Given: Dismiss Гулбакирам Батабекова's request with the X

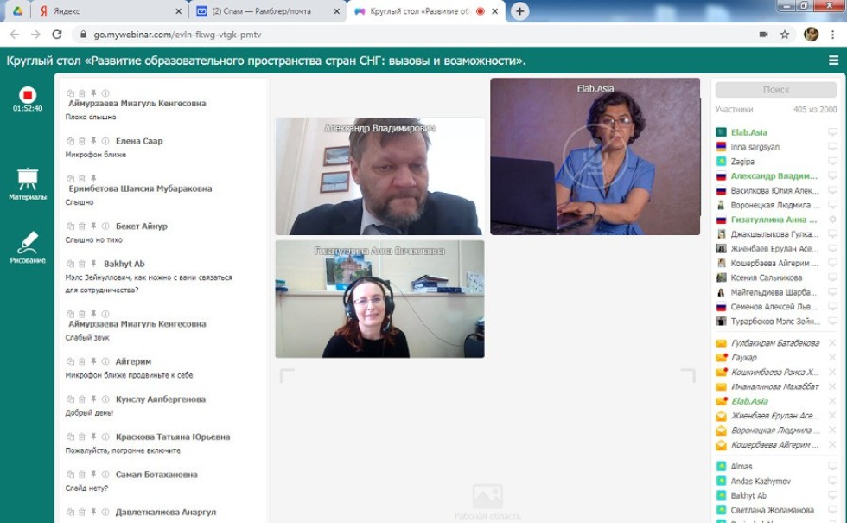Looking at the screenshot, I should (832, 343).
